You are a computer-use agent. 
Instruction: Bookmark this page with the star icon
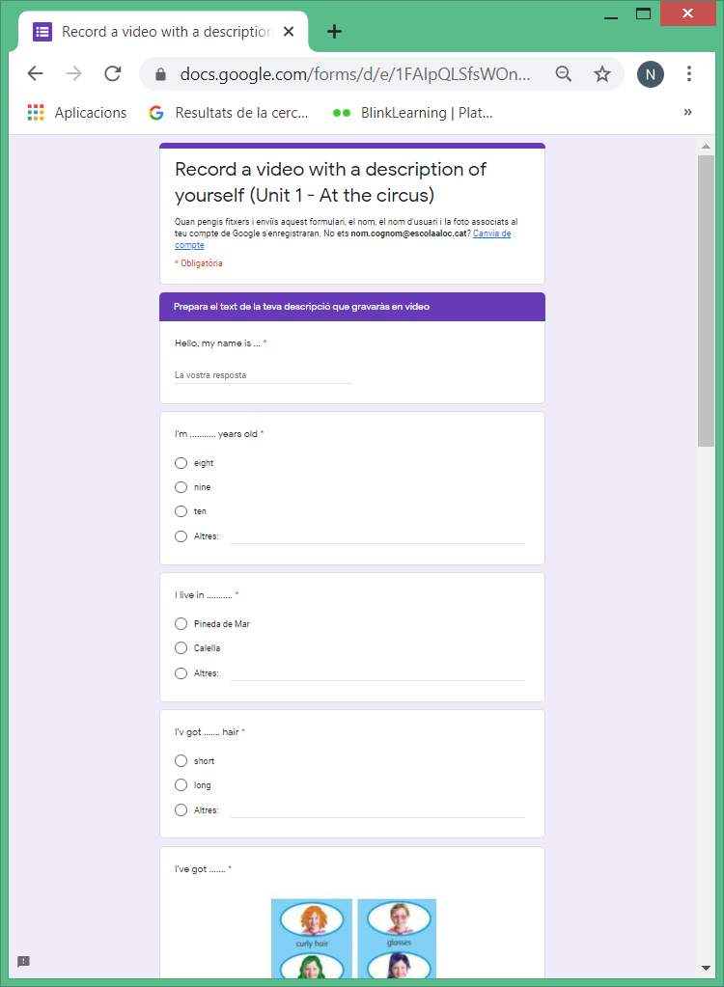click(602, 74)
